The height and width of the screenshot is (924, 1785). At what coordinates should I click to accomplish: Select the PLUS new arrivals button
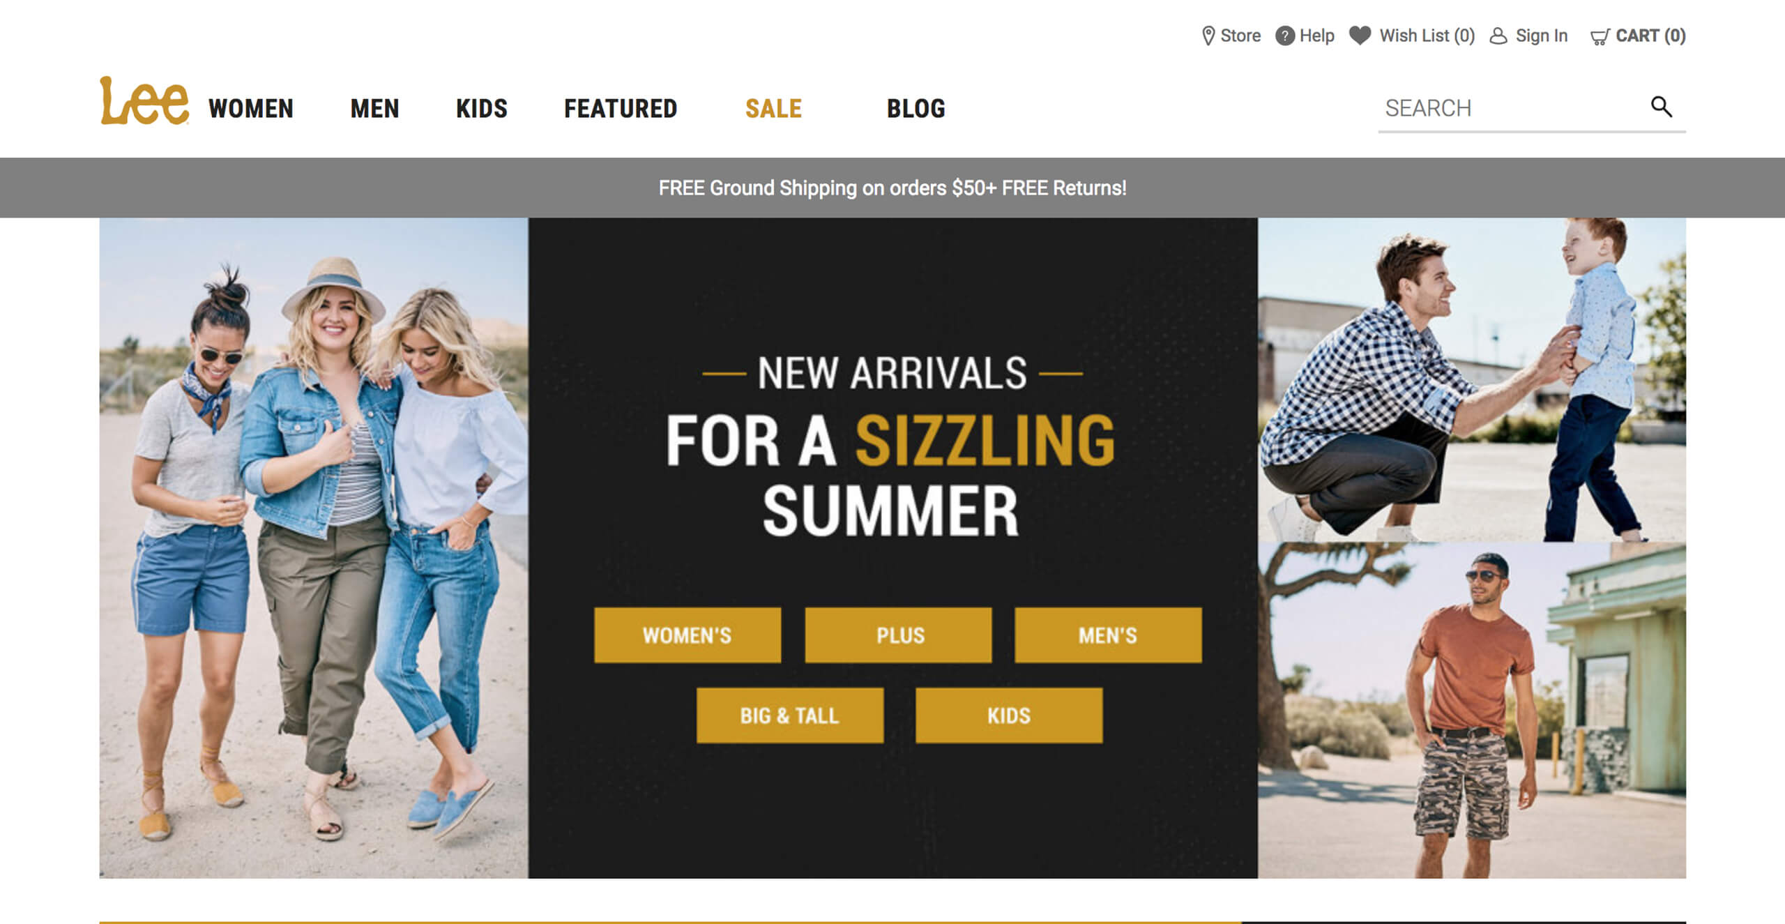coord(899,635)
